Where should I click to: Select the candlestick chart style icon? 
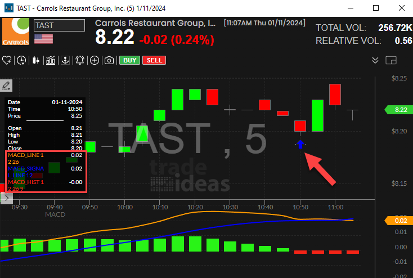(36, 60)
